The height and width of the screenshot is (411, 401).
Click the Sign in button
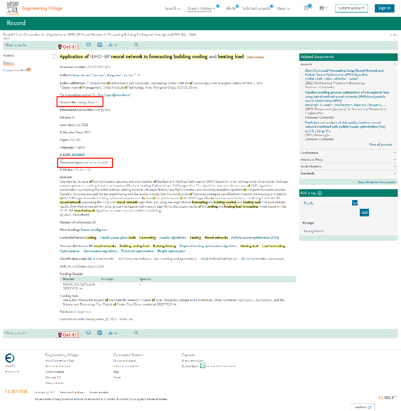[385, 8]
